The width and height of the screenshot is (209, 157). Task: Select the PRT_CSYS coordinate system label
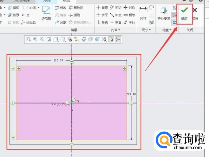click(x=61, y=104)
